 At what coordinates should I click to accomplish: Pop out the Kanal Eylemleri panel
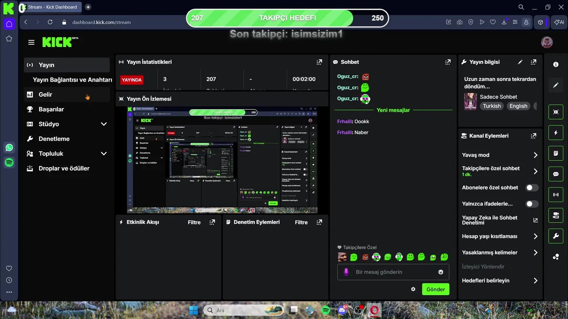point(533,136)
